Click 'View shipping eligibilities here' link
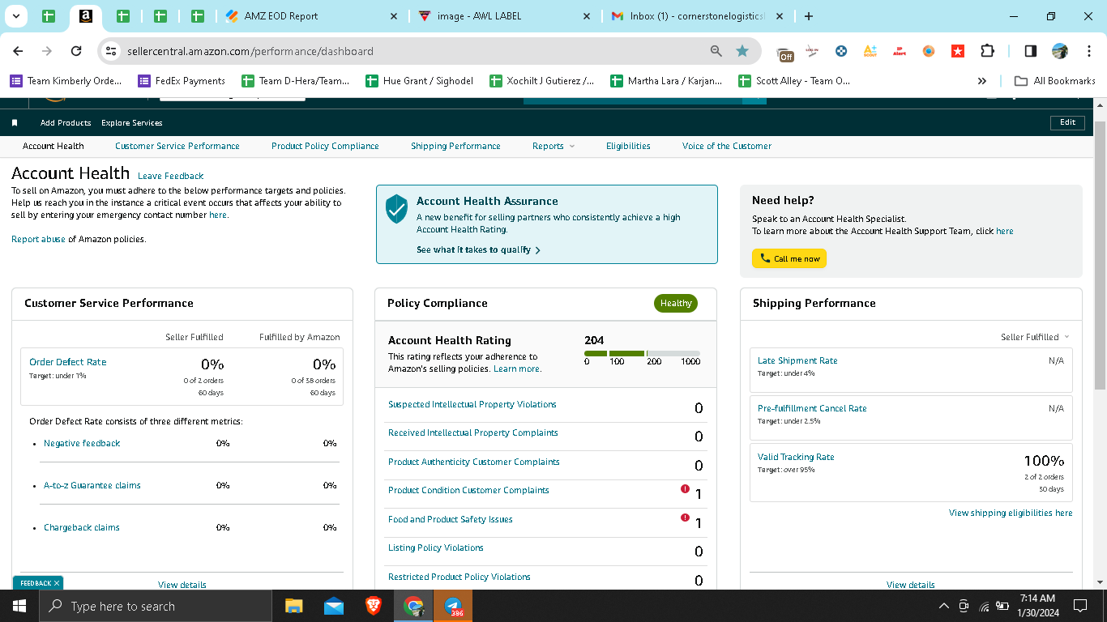 point(1011,513)
